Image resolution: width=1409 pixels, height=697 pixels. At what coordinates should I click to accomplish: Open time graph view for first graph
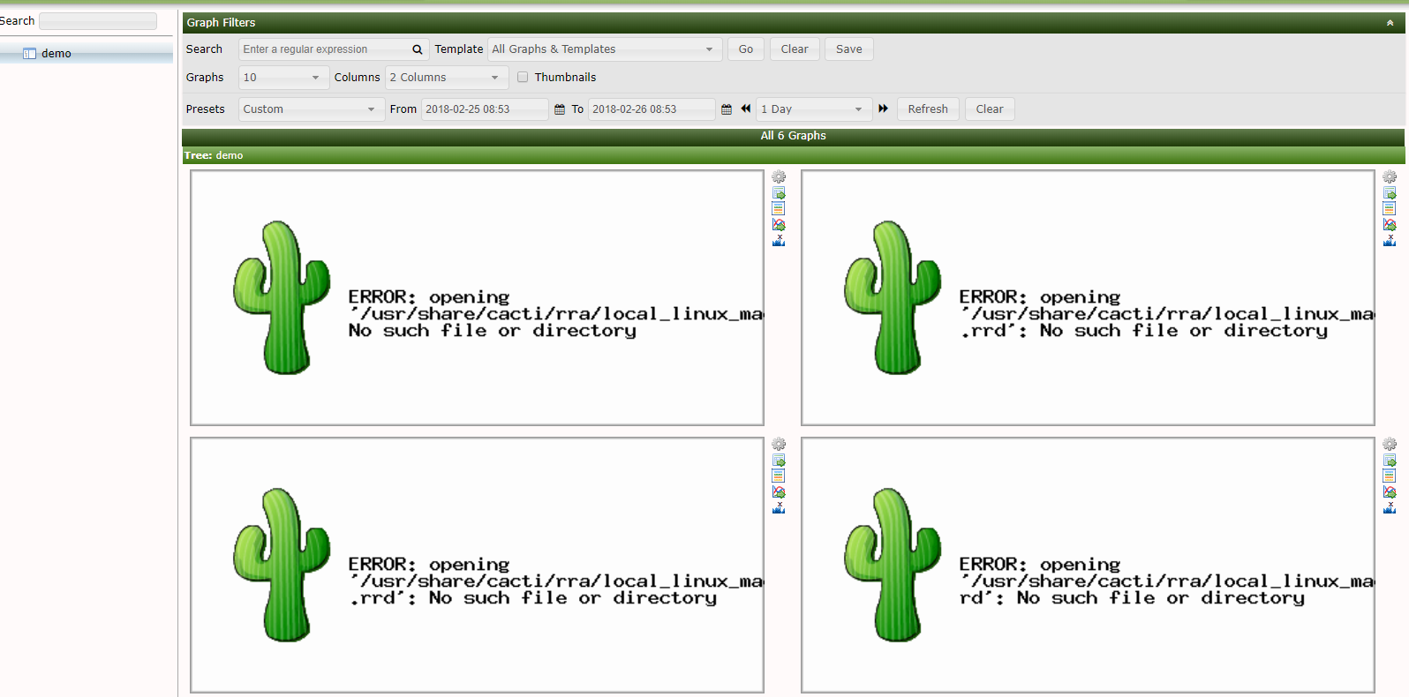pos(779,209)
